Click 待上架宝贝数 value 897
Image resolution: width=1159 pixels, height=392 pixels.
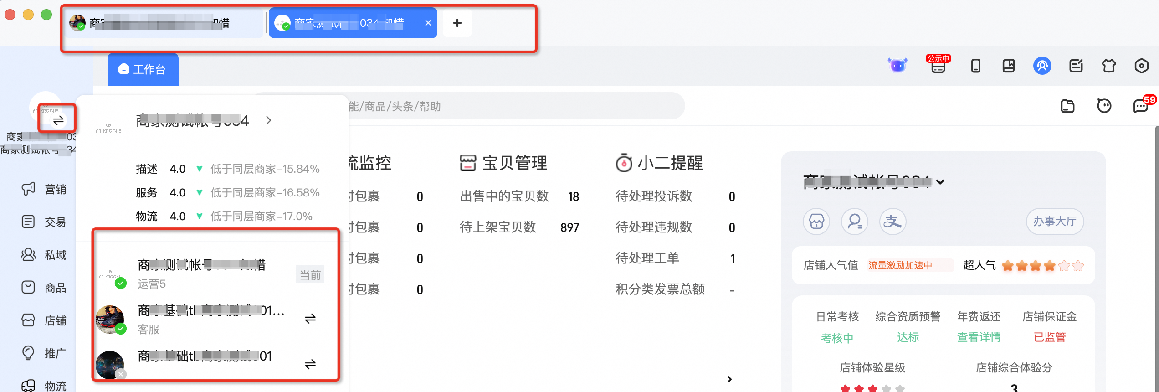pos(569,227)
